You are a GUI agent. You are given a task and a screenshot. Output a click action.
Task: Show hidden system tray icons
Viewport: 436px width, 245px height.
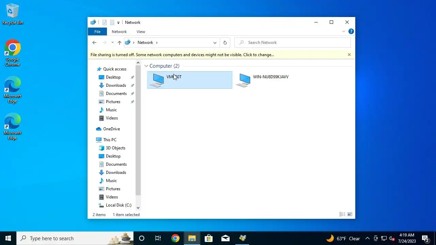click(367, 238)
